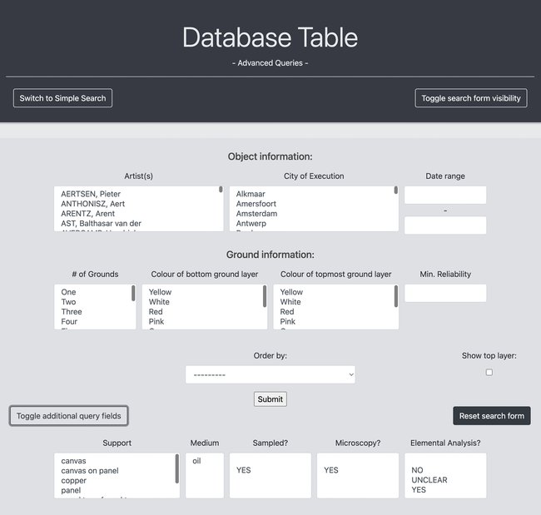Pick Red in bottom ground layer colour
This screenshot has width=541, height=515.
click(x=156, y=312)
